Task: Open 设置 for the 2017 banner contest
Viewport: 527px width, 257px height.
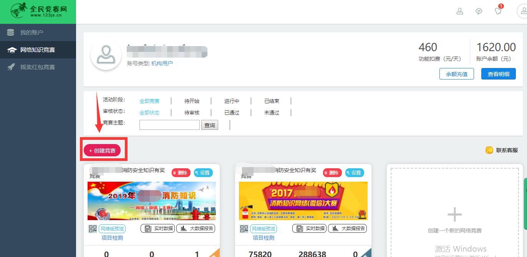Action: click(355, 173)
